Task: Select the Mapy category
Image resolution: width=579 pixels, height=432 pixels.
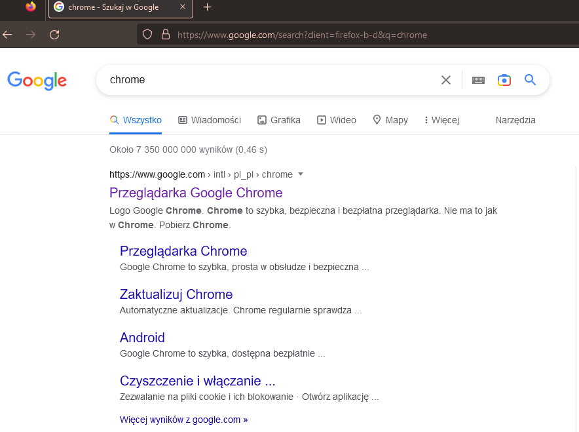Action: (x=390, y=120)
